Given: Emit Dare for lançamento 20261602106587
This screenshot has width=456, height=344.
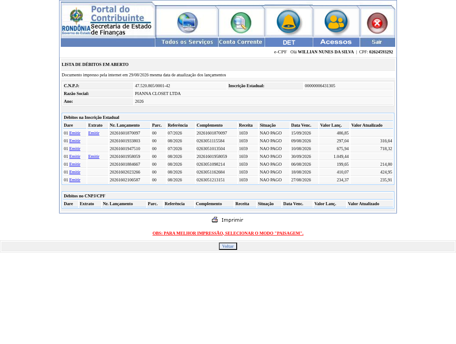Looking at the screenshot, I should point(75,180).
